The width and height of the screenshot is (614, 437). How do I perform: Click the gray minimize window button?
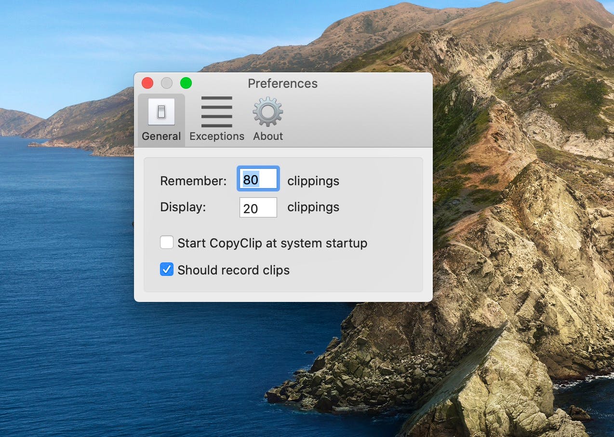[x=167, y=83]
